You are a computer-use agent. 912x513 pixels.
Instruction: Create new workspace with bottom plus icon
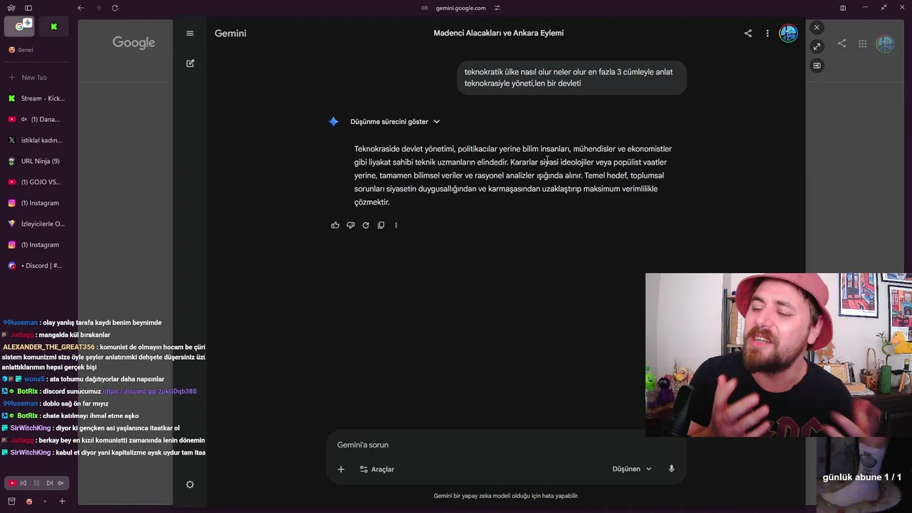point(62,502)
